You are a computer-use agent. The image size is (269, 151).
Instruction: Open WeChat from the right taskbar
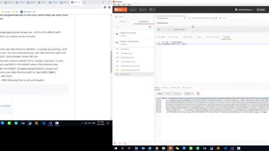point(177,148)
